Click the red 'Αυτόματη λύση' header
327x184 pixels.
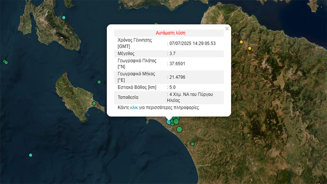coord(171,33)
